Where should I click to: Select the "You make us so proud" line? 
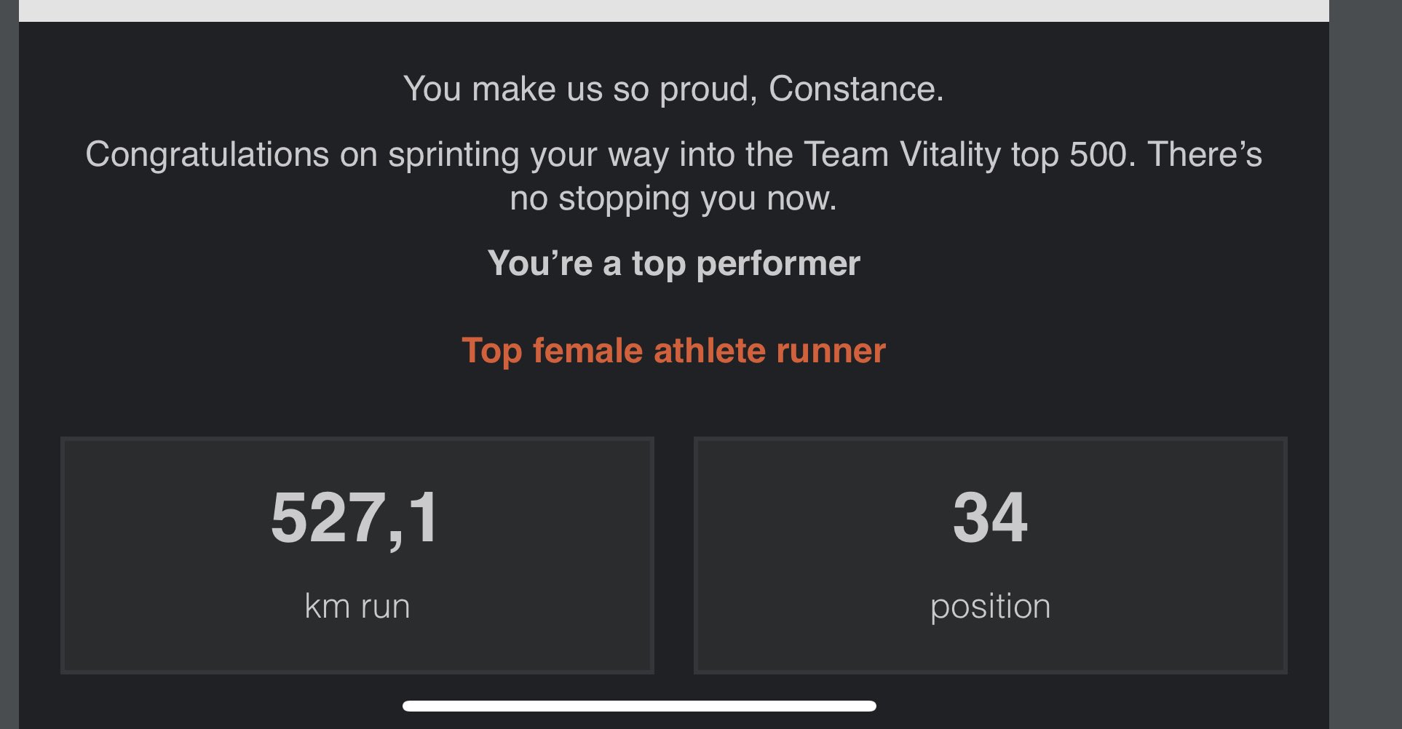click(575, 89)
